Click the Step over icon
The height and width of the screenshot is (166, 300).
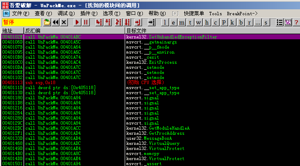coord(108,22)
